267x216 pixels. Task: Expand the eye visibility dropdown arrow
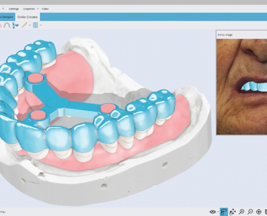click(218, 212)
